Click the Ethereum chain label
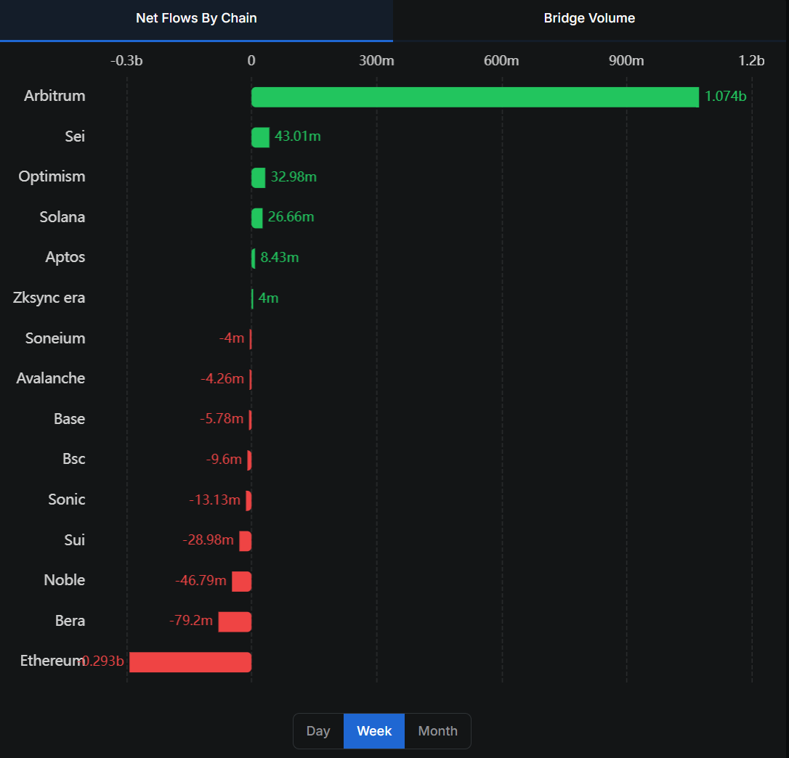The height and width of the screenshot is (758, 789). pyautogui.click(x=52, y=661)
